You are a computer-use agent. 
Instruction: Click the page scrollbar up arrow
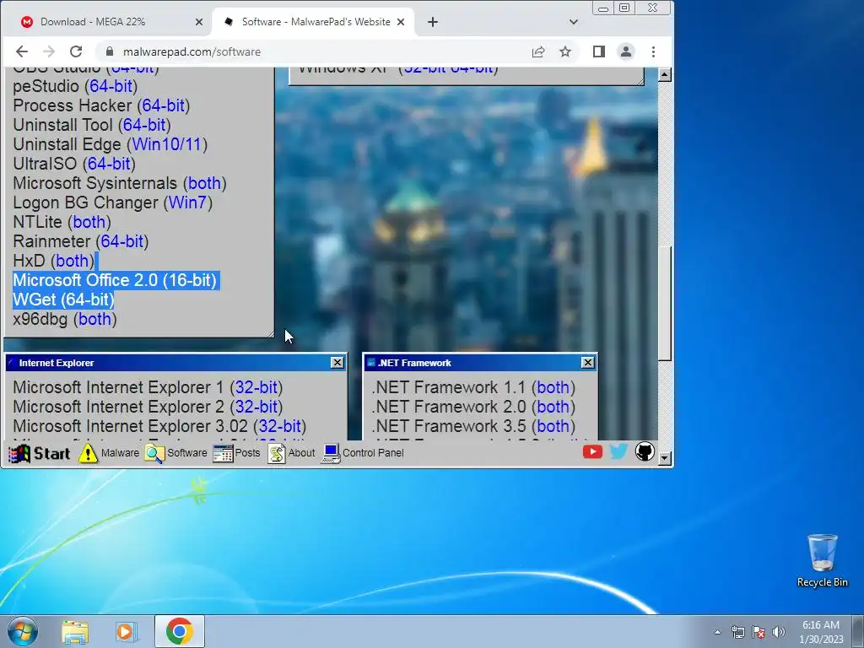[665, 74]
